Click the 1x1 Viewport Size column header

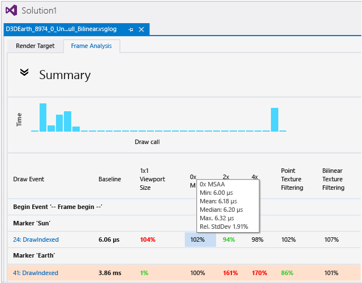(x=152, y=179)
